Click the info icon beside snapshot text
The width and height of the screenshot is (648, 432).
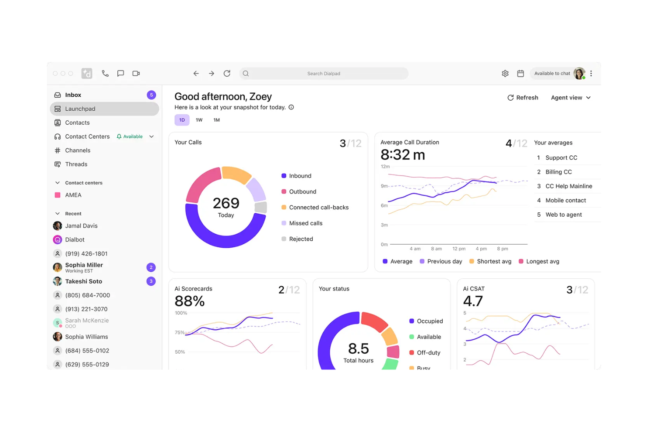[291, 107]
